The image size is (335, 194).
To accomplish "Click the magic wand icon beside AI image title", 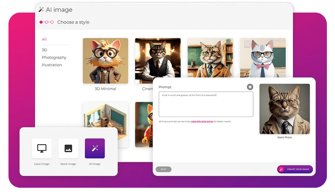I will coord(41,10).
